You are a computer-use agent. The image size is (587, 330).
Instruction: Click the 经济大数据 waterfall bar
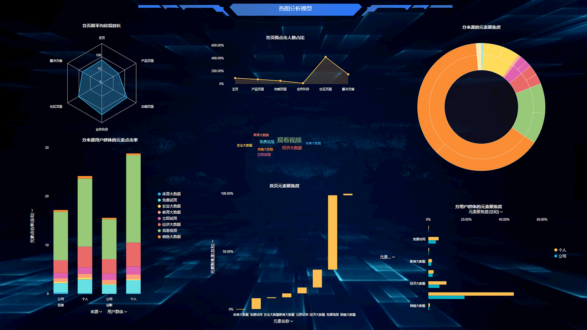(x=317, y=278)
